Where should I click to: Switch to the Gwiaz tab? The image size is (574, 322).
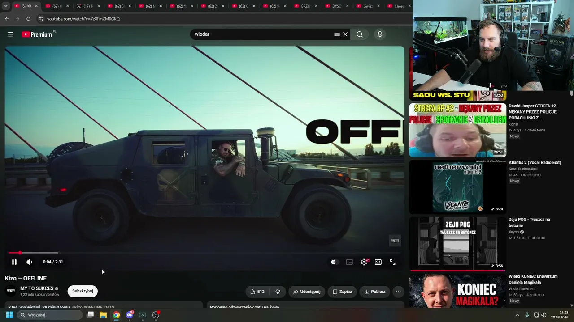click(368, 6)
